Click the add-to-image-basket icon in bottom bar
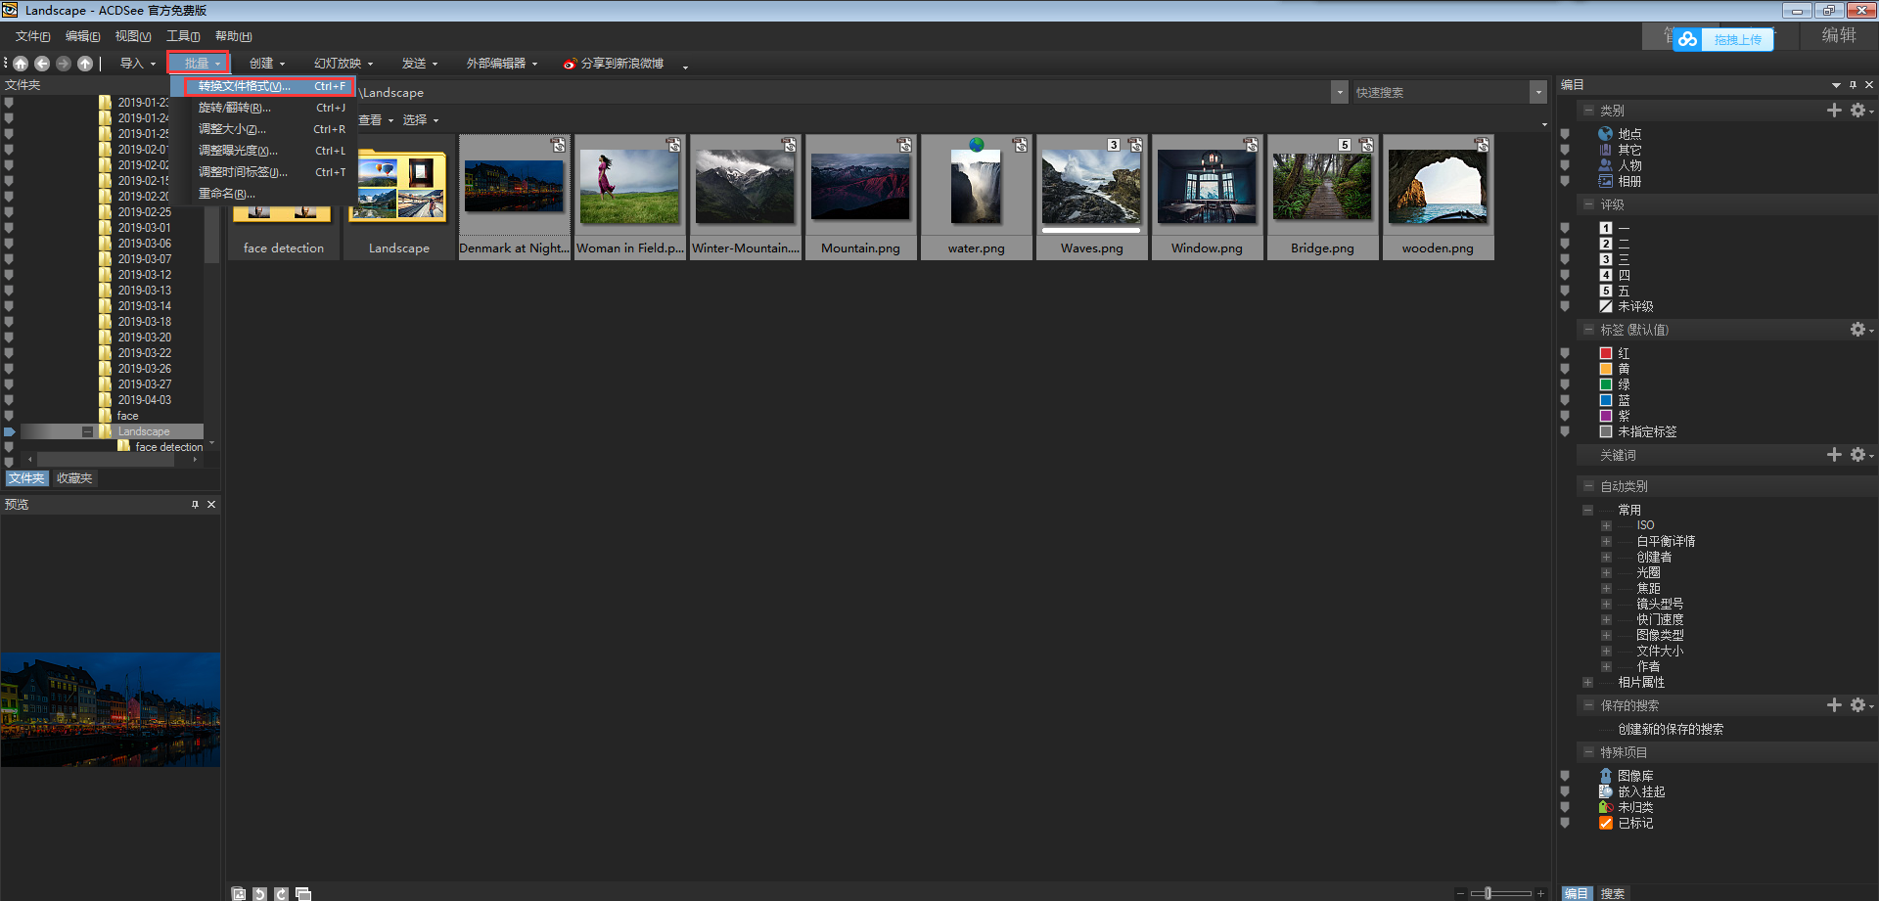 click(239, 893)
